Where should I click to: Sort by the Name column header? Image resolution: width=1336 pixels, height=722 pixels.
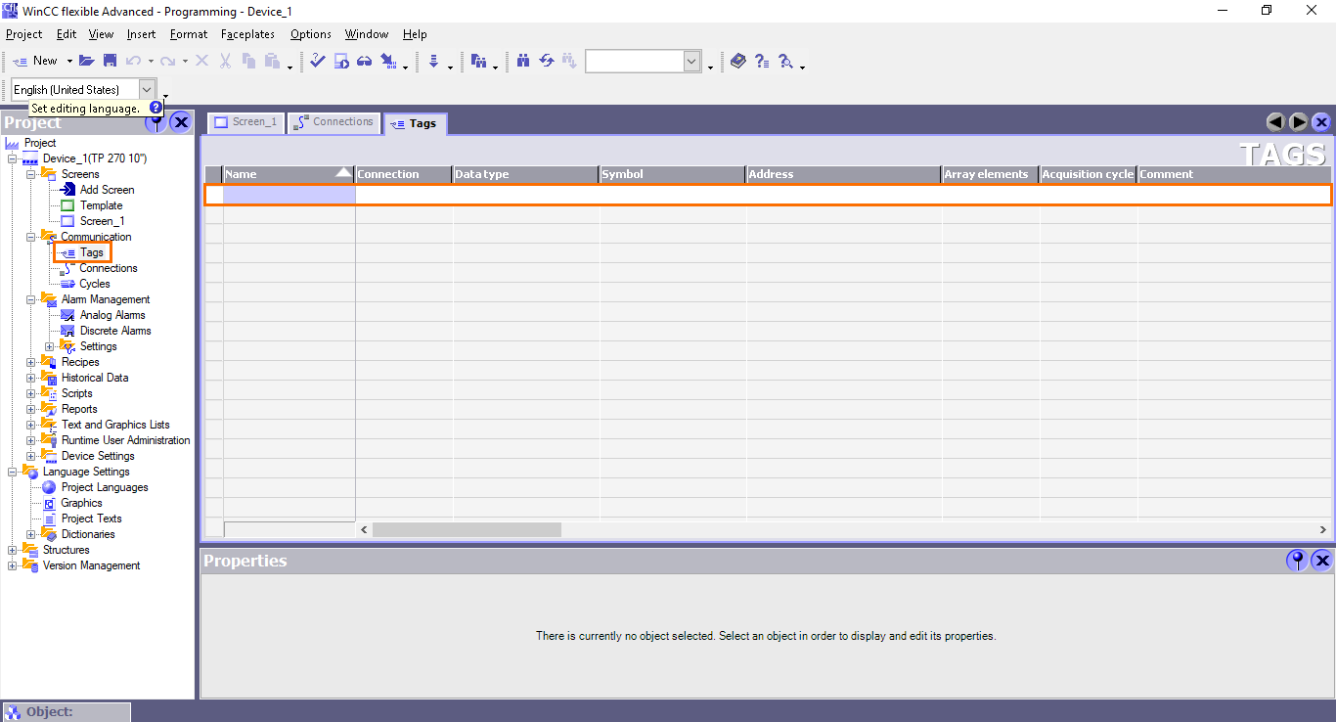pos(289,174)
